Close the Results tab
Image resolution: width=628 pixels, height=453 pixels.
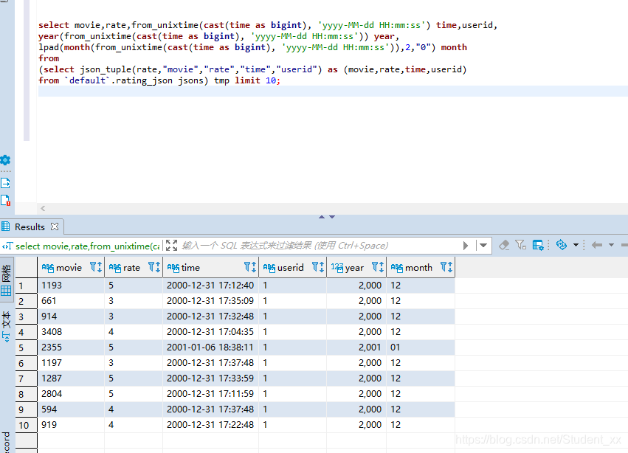(x=55, y=226)
